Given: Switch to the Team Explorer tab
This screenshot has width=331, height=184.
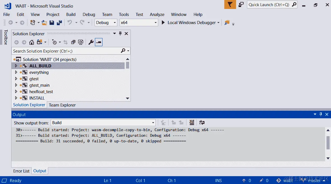Looking at the screenshot, I should [62, 105].
